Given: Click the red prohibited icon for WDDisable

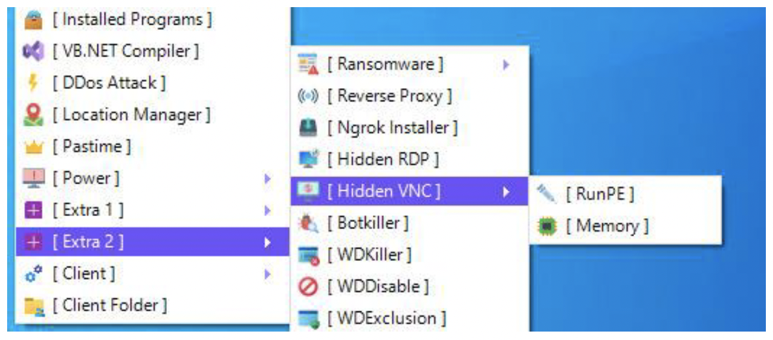Looking at the screenshot, I should coord(309,287).
